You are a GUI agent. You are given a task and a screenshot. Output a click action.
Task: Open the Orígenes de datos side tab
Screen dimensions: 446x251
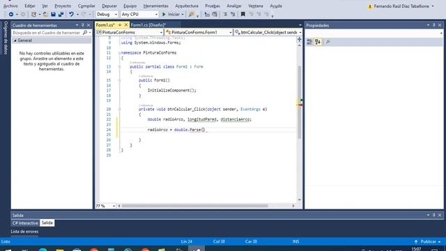click(x=6, y=38)
